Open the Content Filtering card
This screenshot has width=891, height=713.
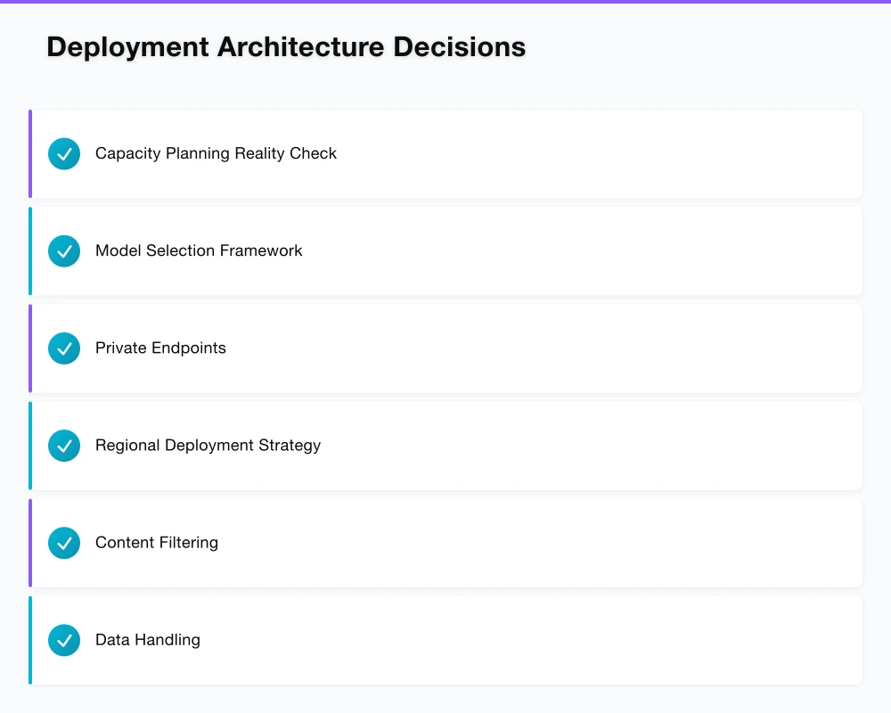tap(445, 542)
